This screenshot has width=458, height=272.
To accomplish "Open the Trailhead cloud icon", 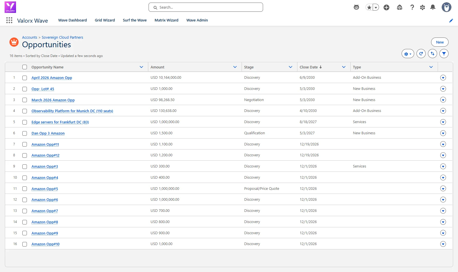I will pyautogui.click(x=400, y=7).
